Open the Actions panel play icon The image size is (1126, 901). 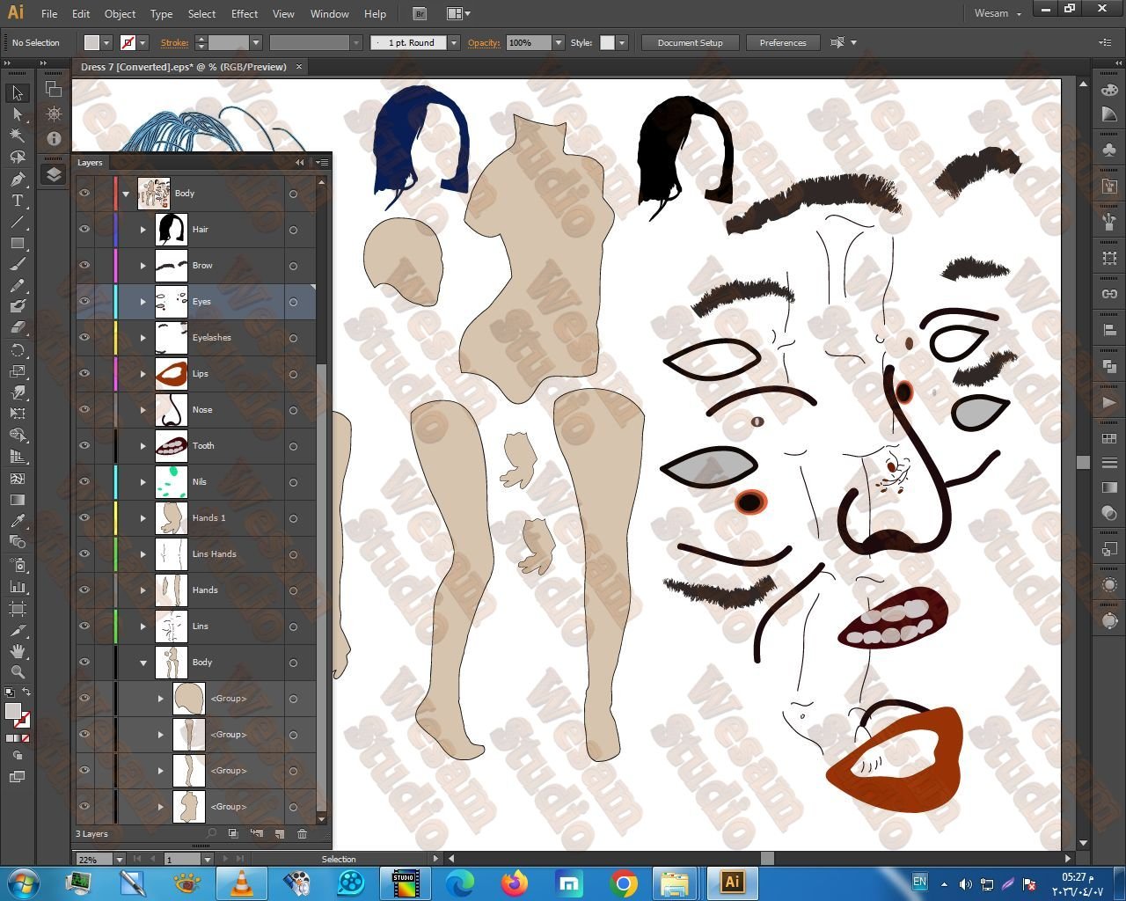coord(1109,403)
